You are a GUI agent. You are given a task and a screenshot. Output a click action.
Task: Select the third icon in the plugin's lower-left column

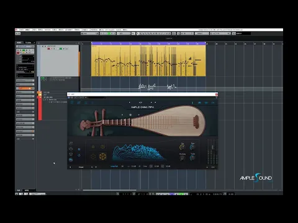pos(71,154)
